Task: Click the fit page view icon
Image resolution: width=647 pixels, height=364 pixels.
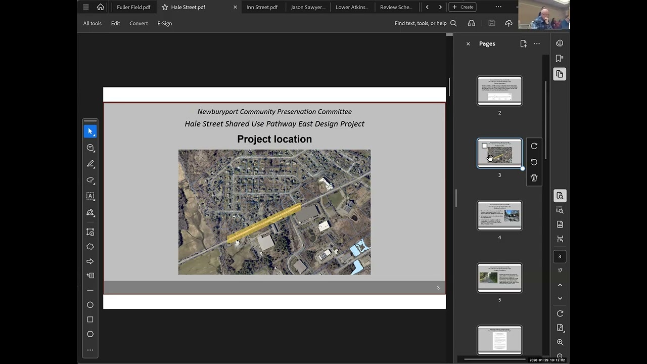Action: pyautogui.click(x=560, y=224)
